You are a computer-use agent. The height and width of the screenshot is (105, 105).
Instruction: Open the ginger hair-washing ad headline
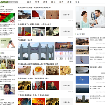pyautogui.click(x=38, y=64)
